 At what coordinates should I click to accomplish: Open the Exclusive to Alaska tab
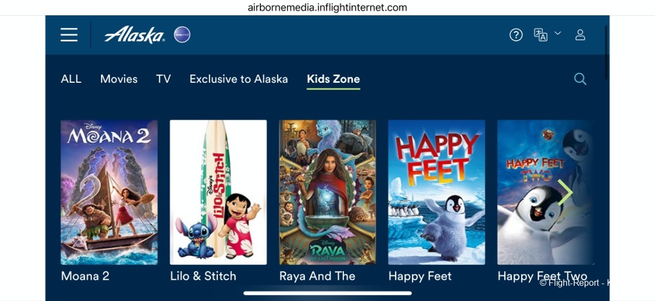pos(239,79)
